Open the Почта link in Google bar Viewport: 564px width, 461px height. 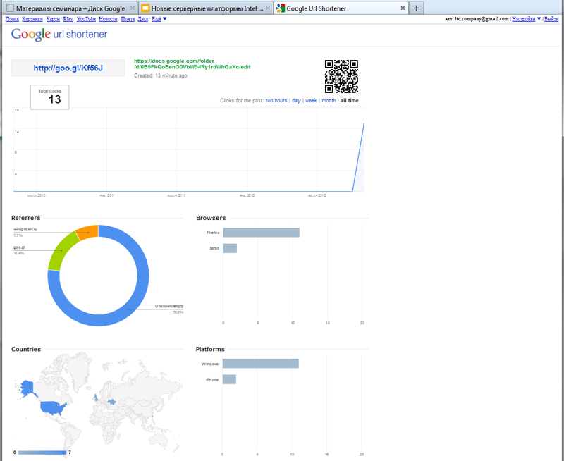click(x=128, y=19)
